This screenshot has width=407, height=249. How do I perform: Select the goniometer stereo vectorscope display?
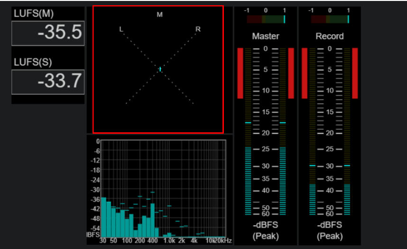coord(158,70)
